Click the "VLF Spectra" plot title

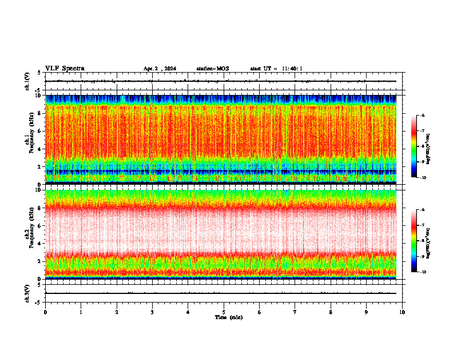click(65, 69)
